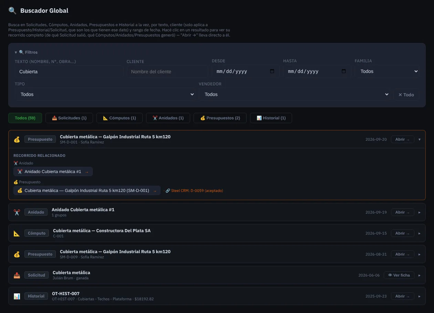Image resolution: width=434 pixels, height=313 pixels.
Task: Open the Familia dropdown
Action: pyautogui.click(x=387, y=71)
